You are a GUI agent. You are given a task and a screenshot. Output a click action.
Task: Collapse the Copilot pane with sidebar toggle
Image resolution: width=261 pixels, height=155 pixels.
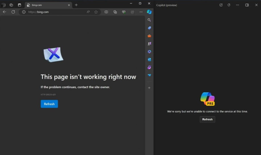[247, 5]
